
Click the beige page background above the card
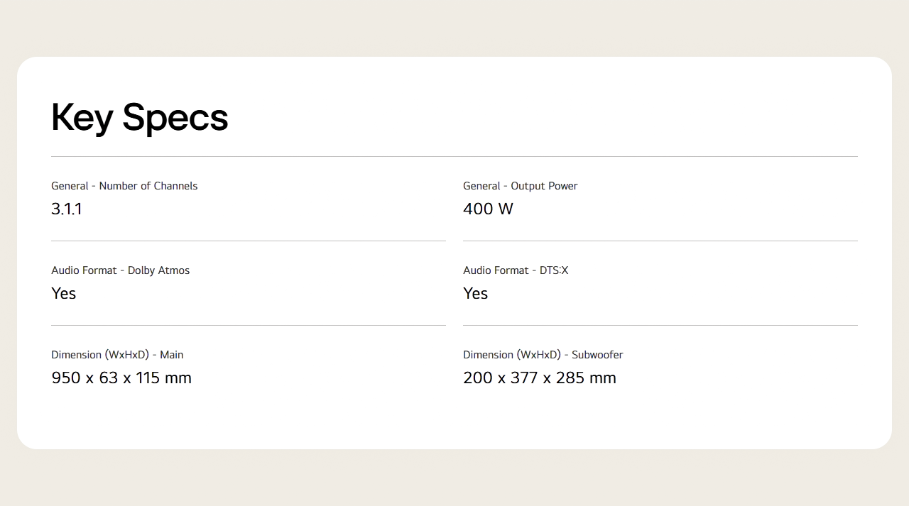[454, 28]
